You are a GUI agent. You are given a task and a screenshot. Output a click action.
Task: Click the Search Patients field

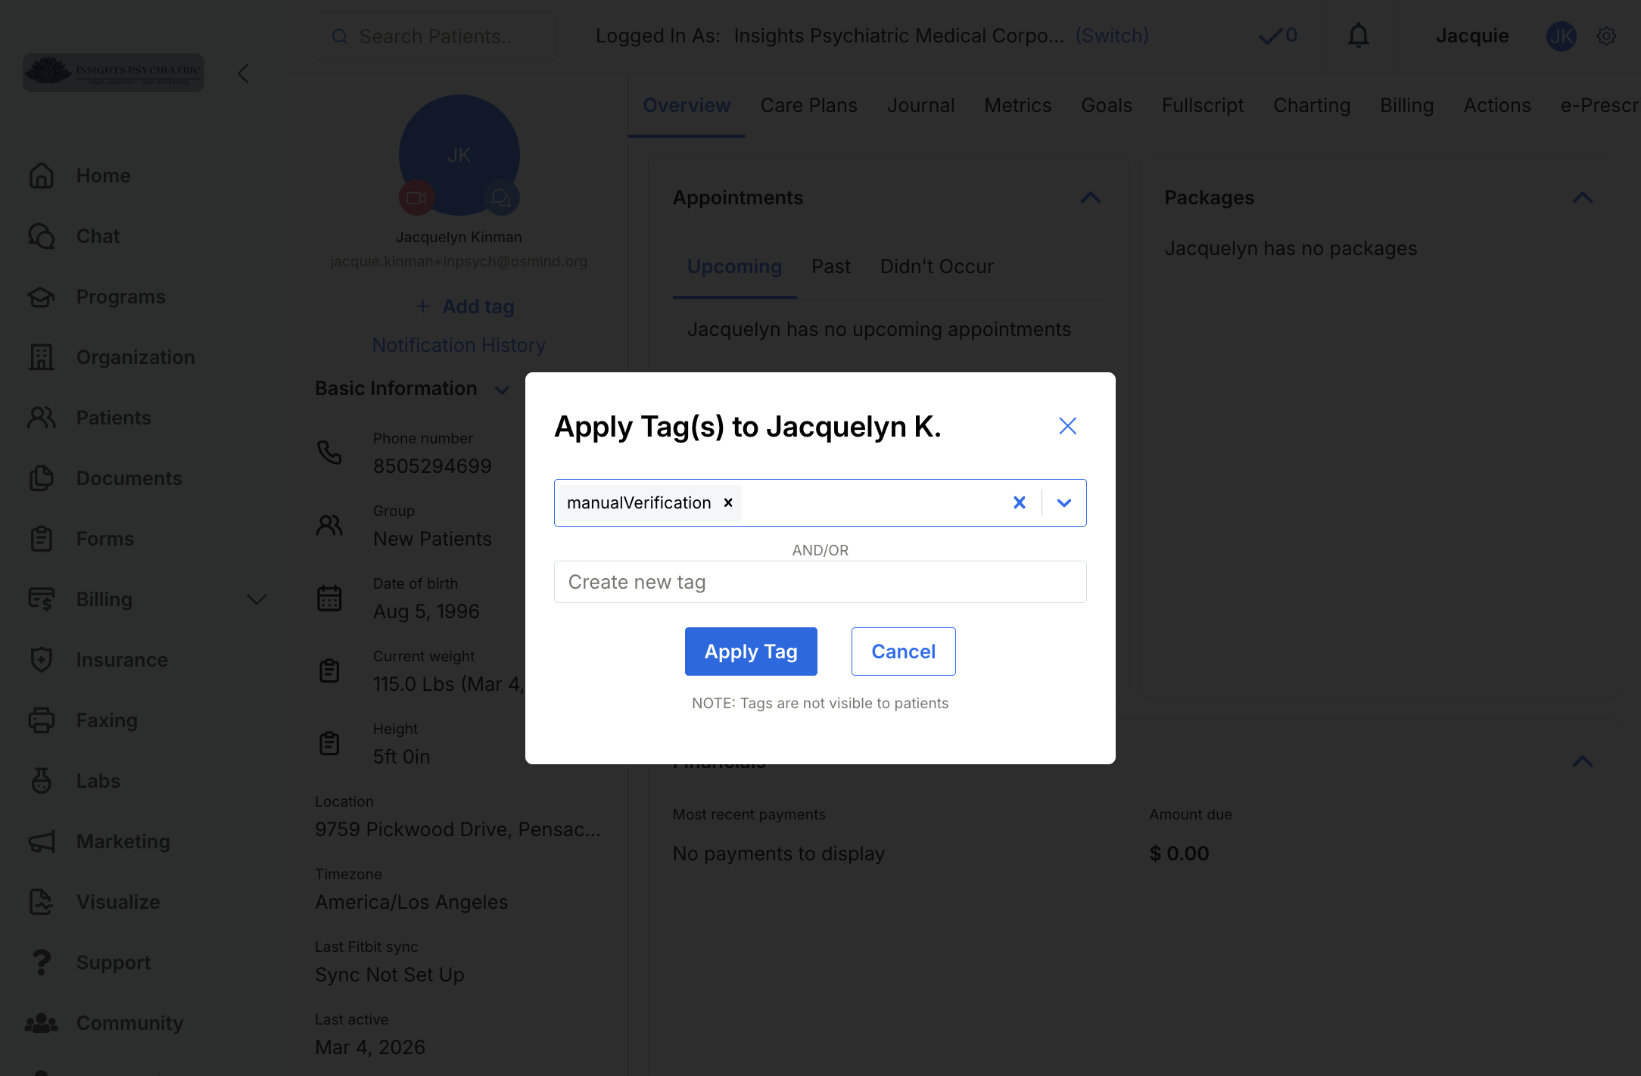coord(436,36)
